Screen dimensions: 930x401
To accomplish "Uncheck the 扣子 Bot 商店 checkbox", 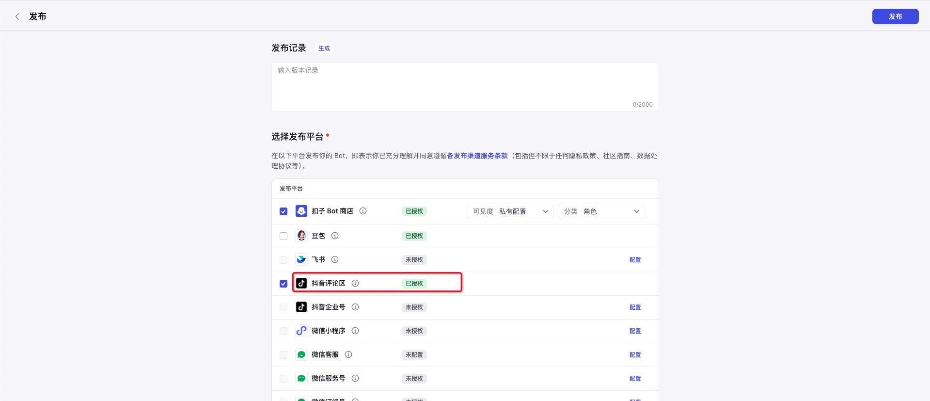I will 284,211.
